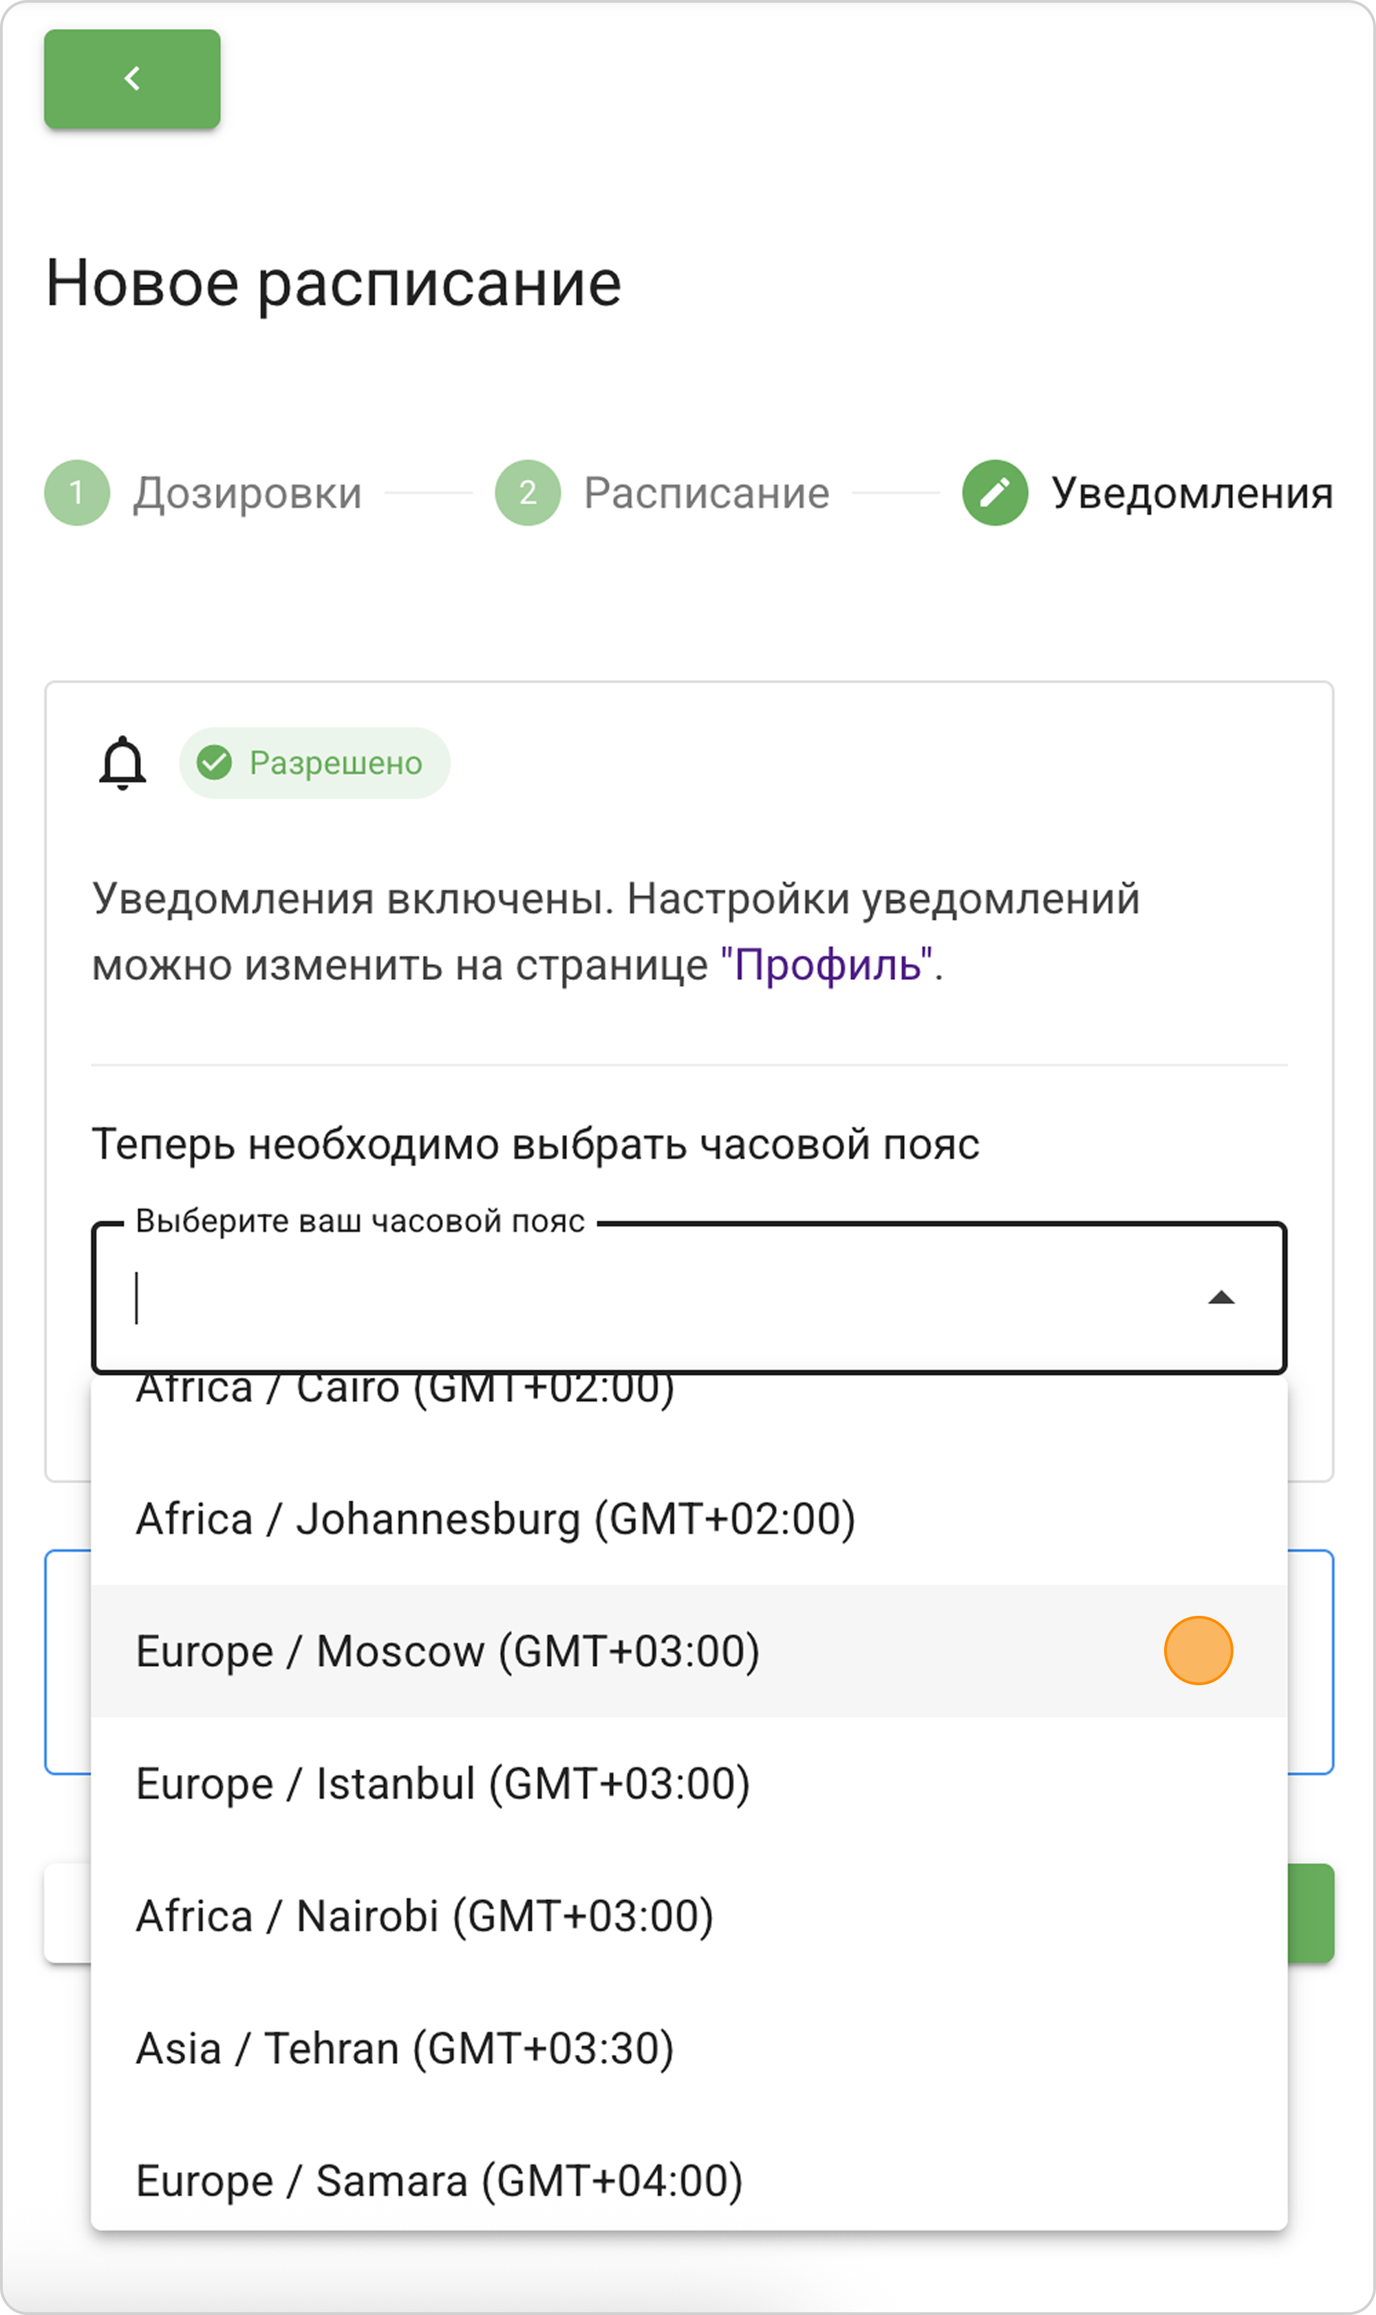The height and width of the screenshot is (2315, 1376).
Task: Click step 2 circle for Расписание
Action: pos(528,493)
